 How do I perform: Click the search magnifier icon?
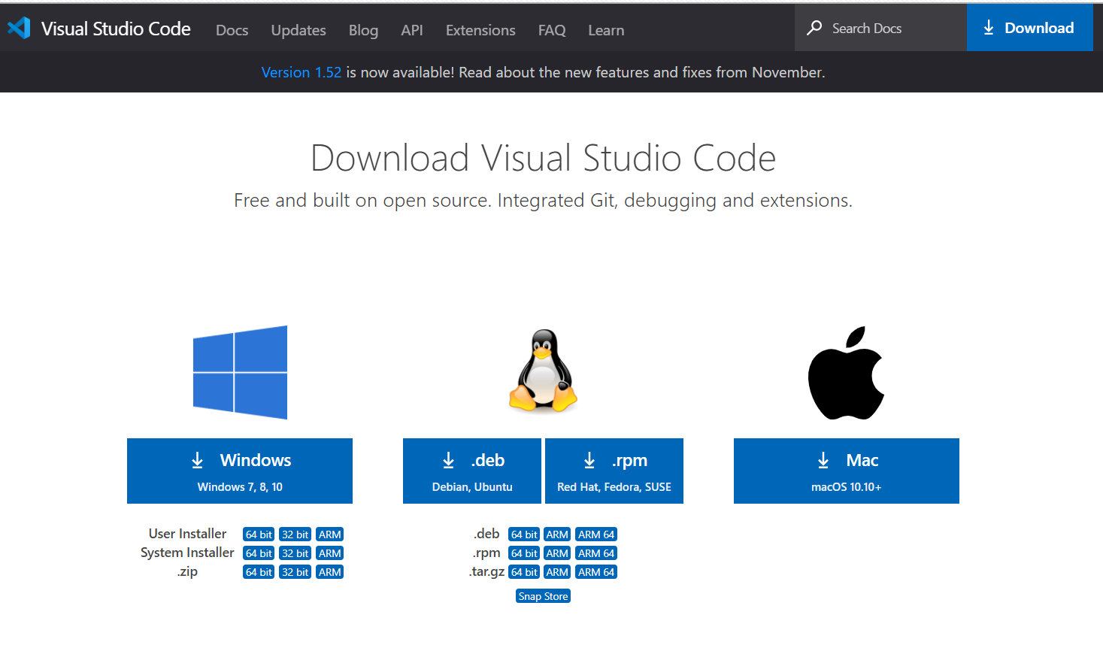814,28
